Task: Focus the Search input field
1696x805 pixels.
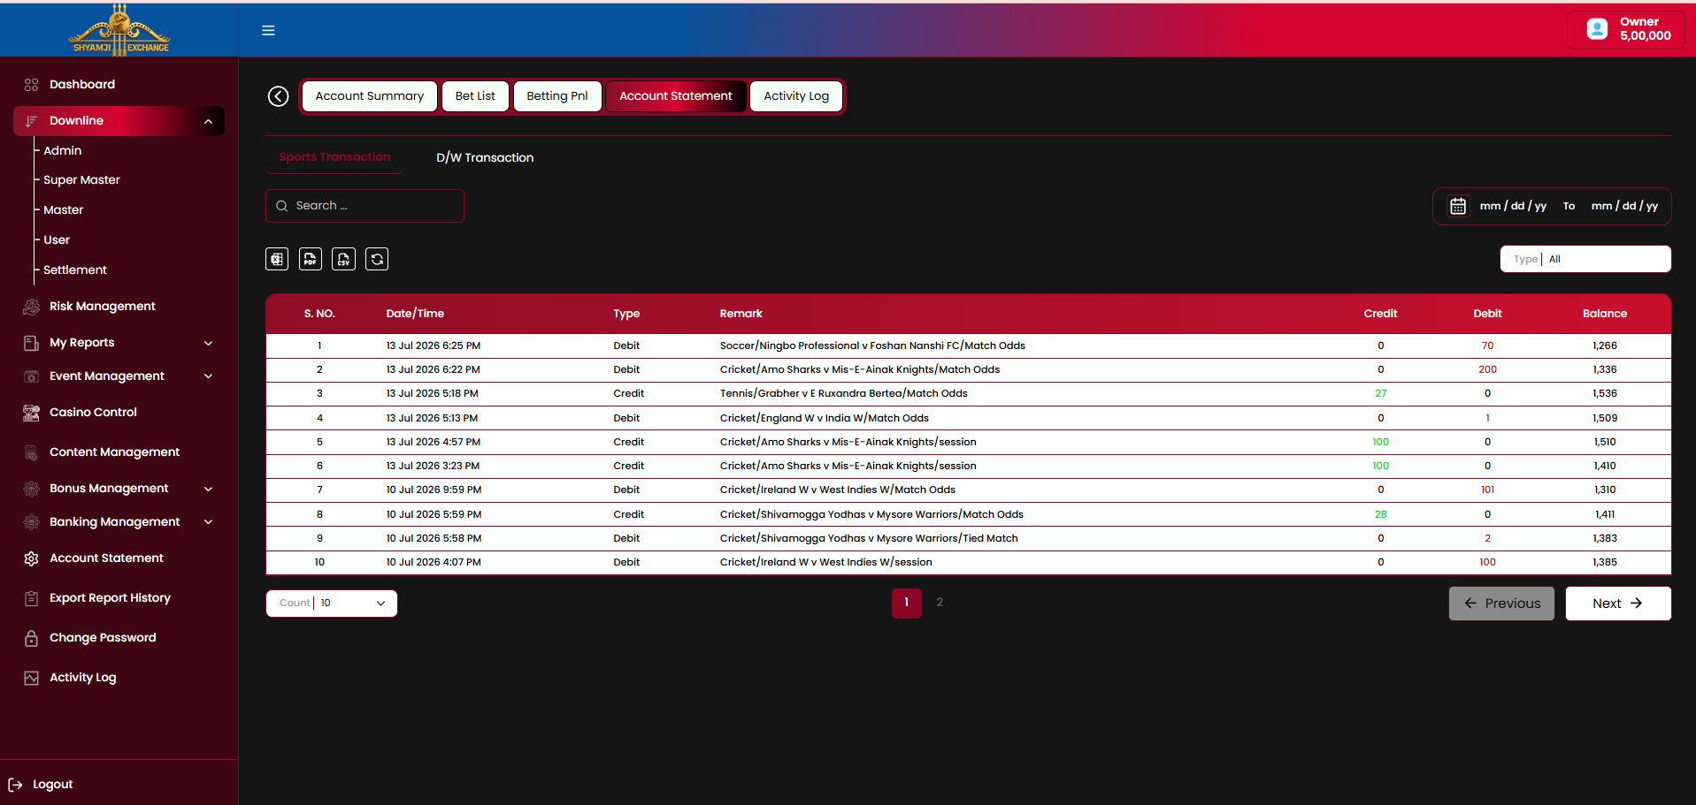Action: (x=365, y=206)
